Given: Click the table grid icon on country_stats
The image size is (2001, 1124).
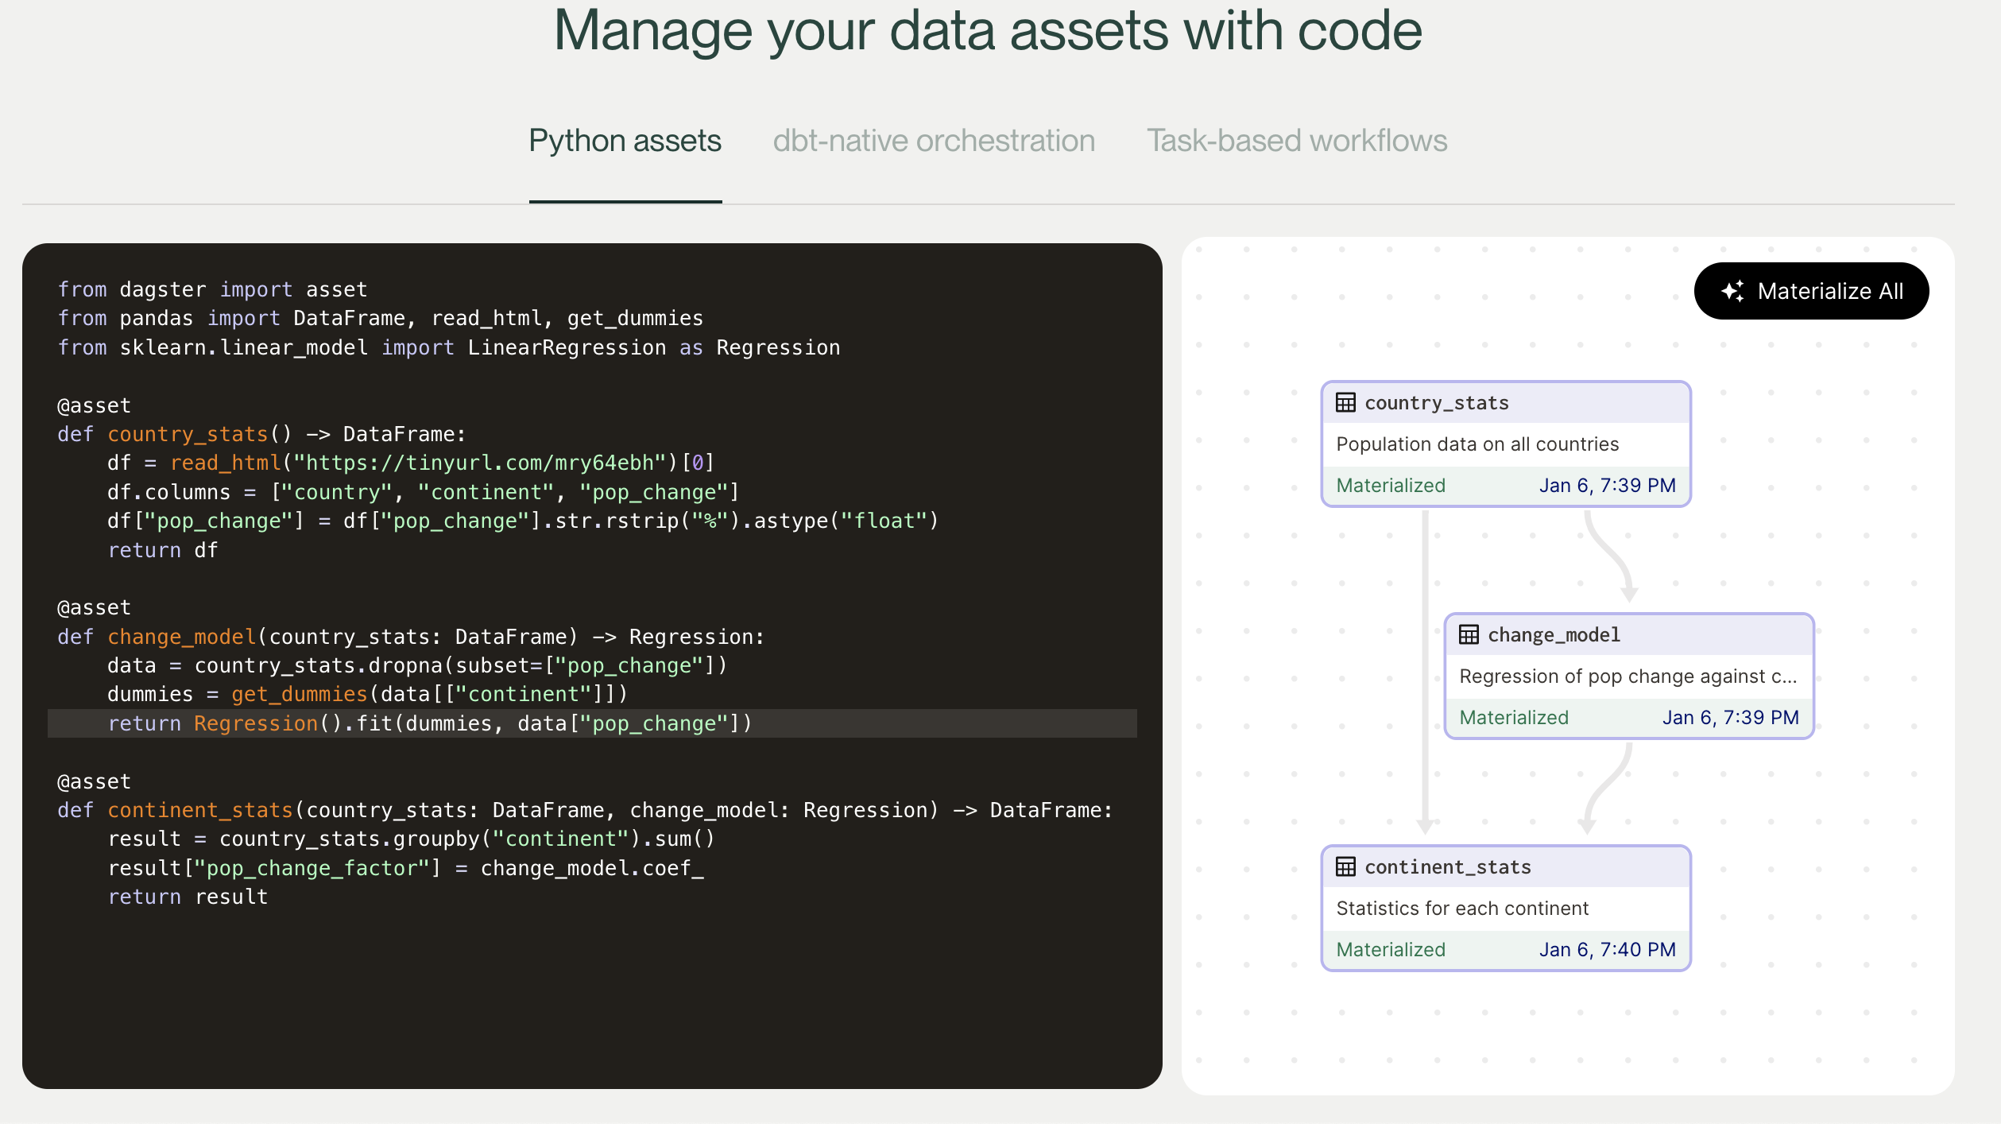Looking at the screenshot, I should pos(1345,401).
